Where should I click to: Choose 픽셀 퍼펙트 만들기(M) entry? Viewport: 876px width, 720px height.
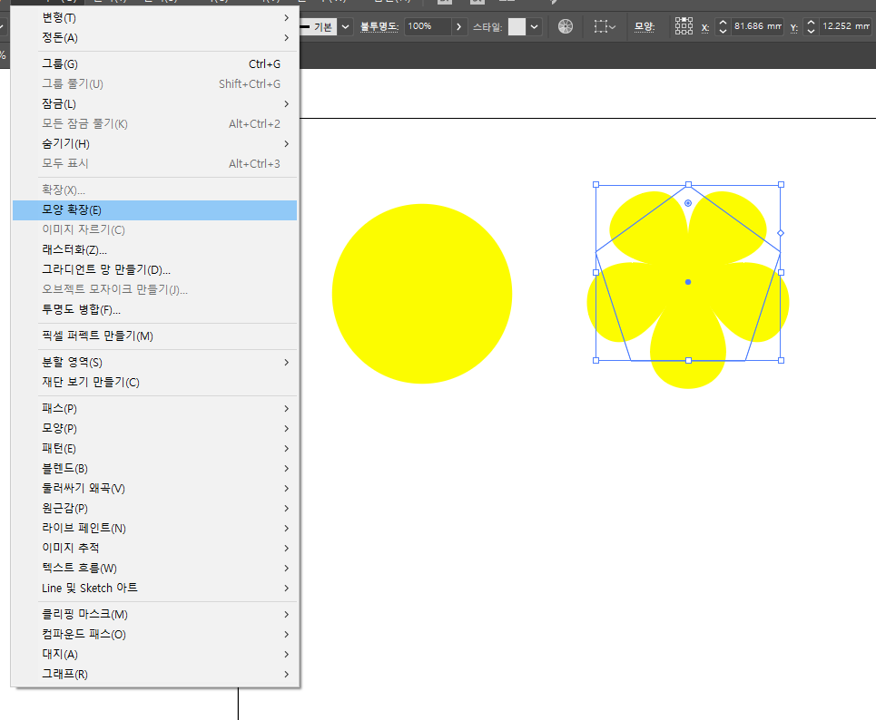click(154, 336)
